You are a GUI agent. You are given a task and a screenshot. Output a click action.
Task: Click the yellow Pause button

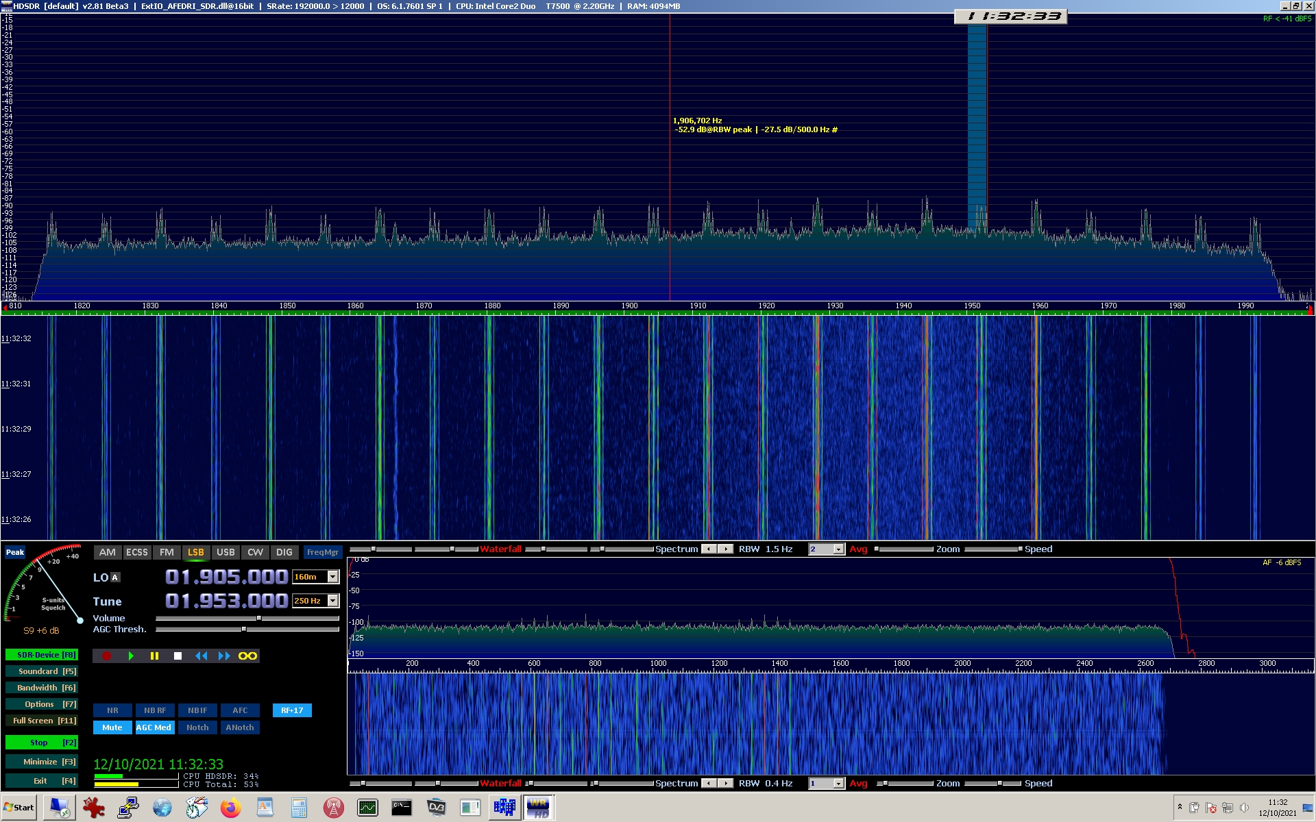(x=154, y=656)
